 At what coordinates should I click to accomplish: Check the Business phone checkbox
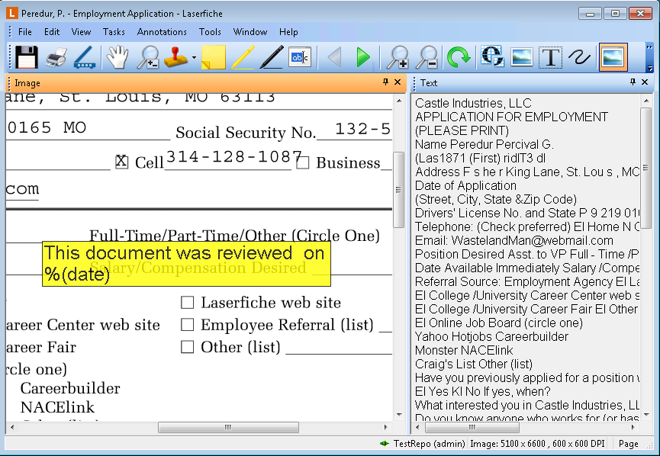click(303, 162)
